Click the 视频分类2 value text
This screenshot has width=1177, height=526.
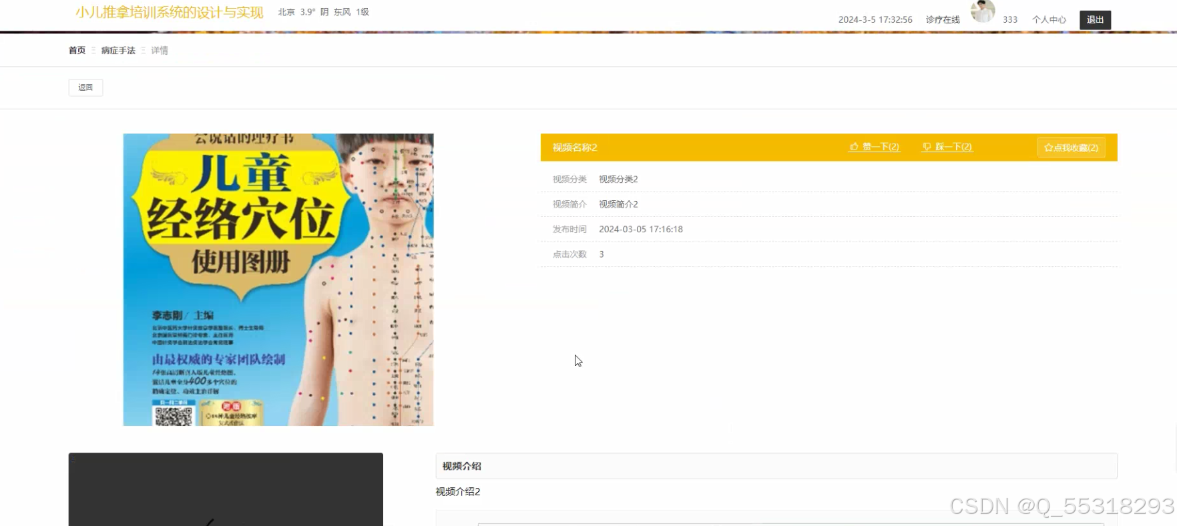pyautogui.click(x=618, y=180)
